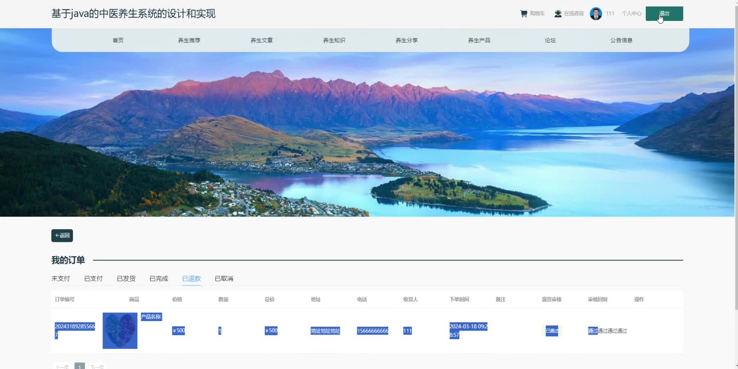The height and width of the screenshot is (369, 738).
Task: Open 养生文章 navigation item
Action: click(262, 40)
